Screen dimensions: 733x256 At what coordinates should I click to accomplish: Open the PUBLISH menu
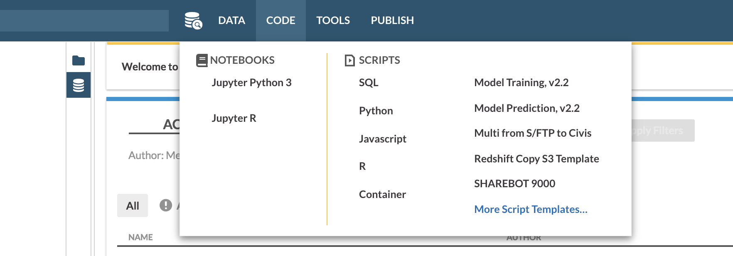(x=392, y=20)
